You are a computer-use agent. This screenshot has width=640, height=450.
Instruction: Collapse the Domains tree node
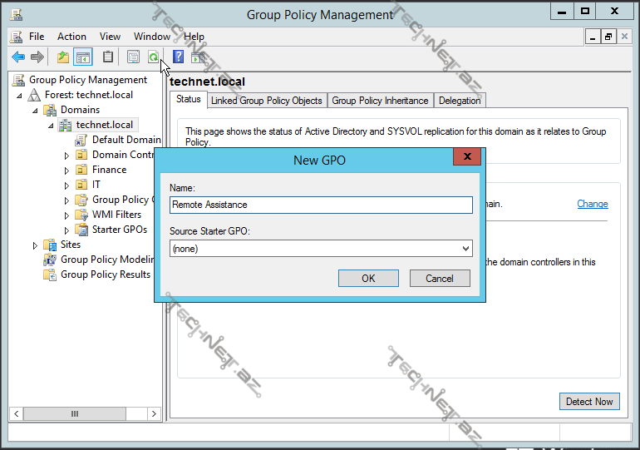36,110
